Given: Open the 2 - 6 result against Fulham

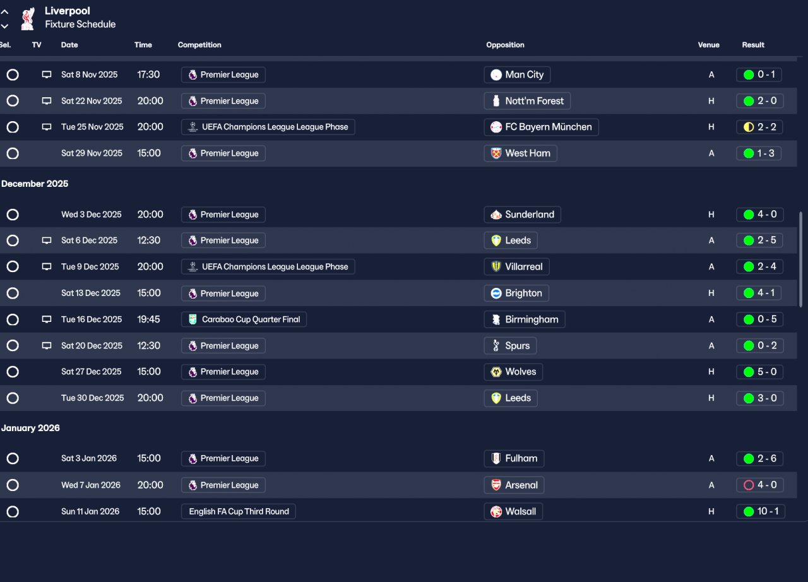Looking at the screenshot, I should pos(760,458).
